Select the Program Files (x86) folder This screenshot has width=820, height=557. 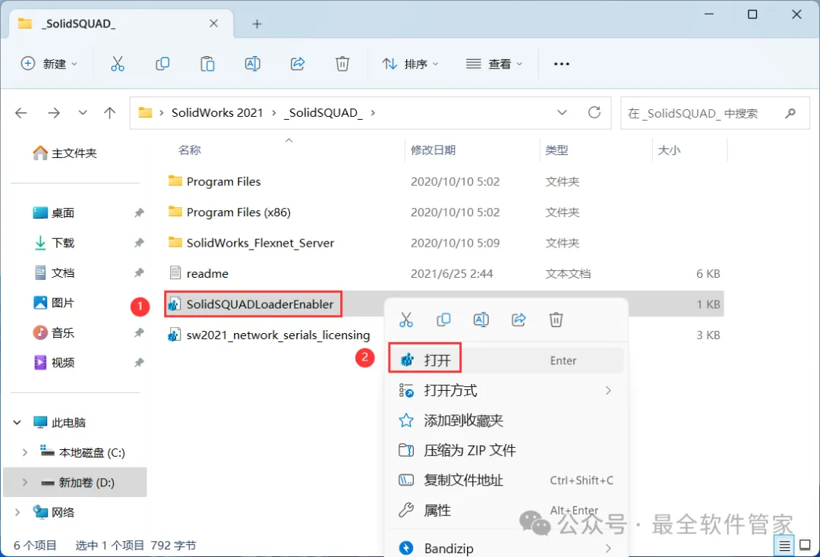tap(238, 212)
